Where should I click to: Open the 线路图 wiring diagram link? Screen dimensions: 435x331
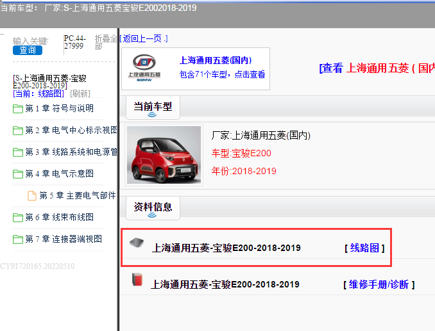pos(364,248)
